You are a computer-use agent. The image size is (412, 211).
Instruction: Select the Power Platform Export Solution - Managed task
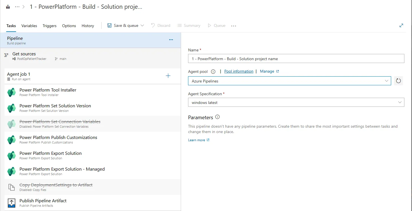[92, 171]
